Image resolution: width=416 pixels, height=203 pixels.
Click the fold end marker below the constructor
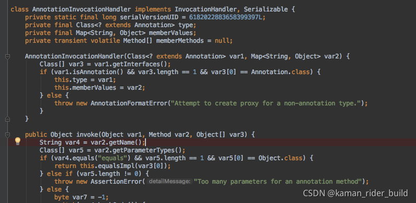coord(7,119)
